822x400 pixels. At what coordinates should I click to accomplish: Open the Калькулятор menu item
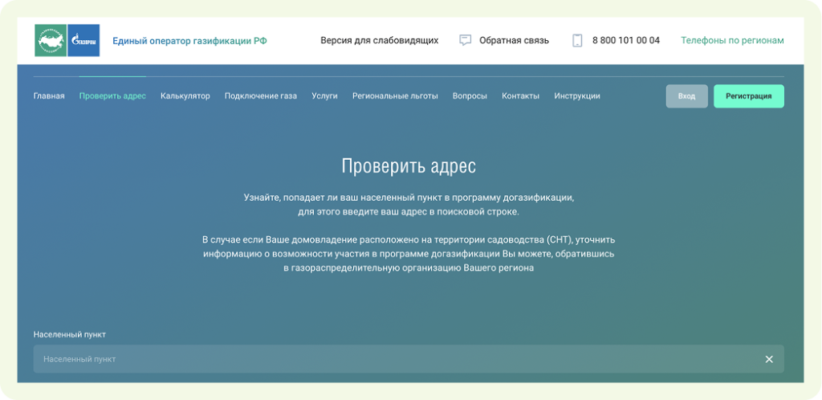(185, 96)
